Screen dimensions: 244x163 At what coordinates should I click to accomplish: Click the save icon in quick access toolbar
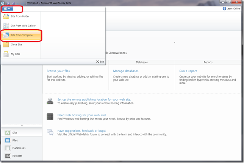[9, 3]
